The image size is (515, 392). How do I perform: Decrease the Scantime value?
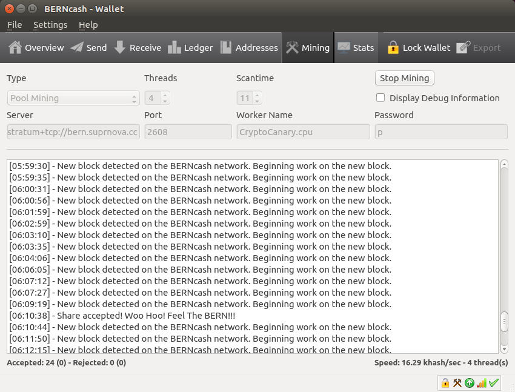(257, 101)
